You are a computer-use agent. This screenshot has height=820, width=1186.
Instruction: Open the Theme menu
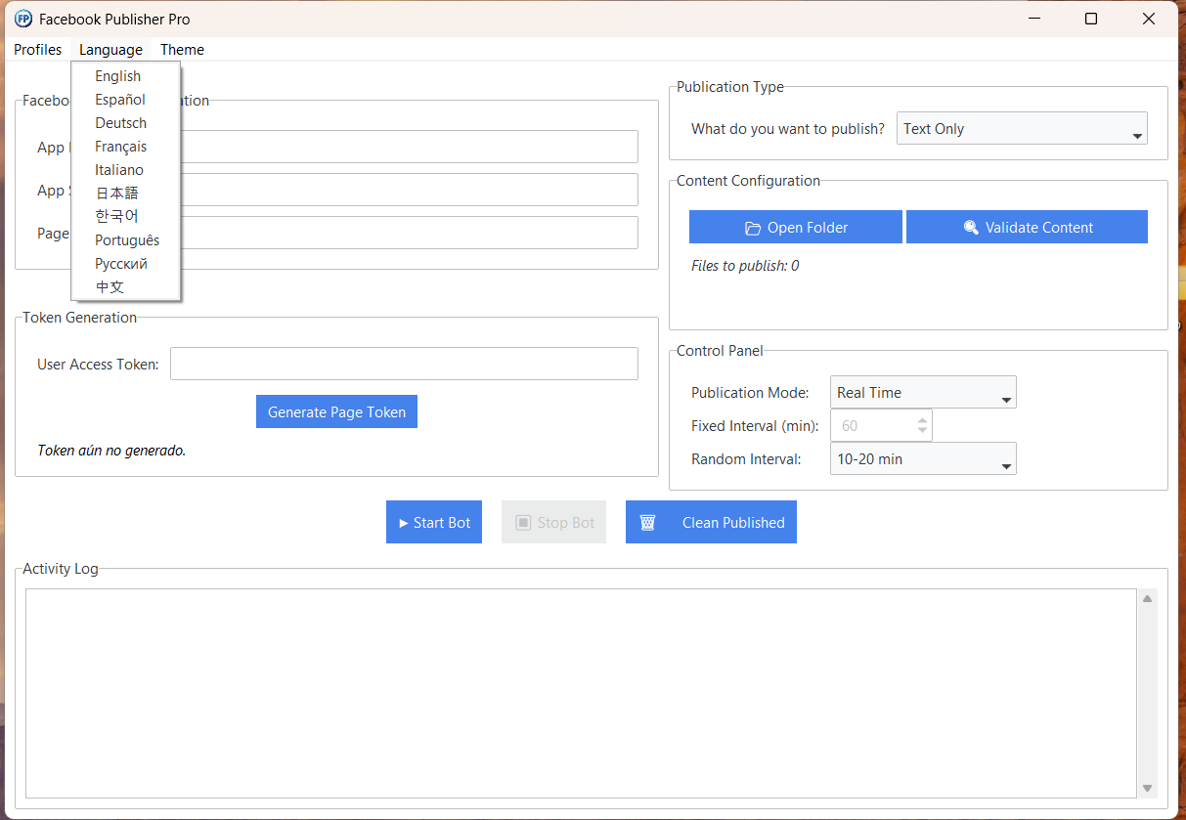click(182, 50)
